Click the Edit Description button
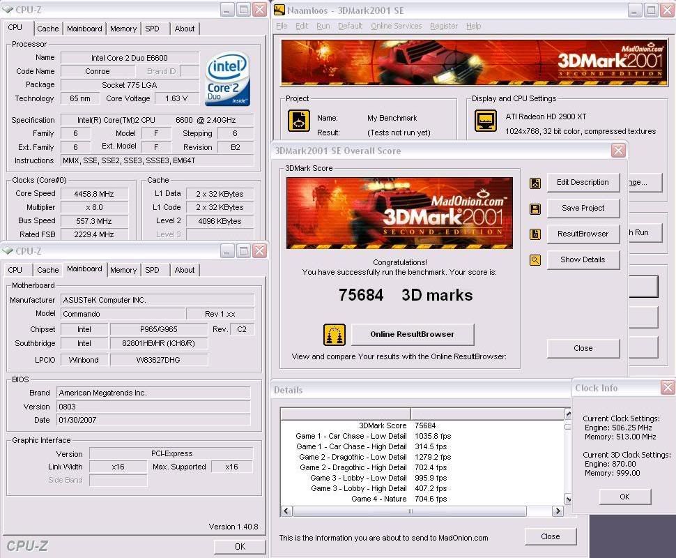Viewport: 676px width, 558px height. [583, 183]
